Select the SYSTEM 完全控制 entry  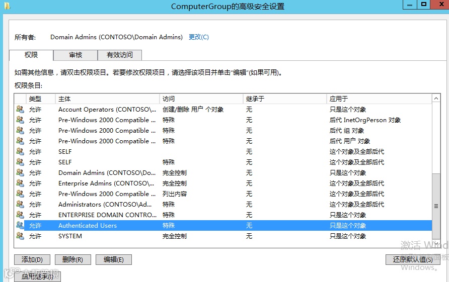223,236
